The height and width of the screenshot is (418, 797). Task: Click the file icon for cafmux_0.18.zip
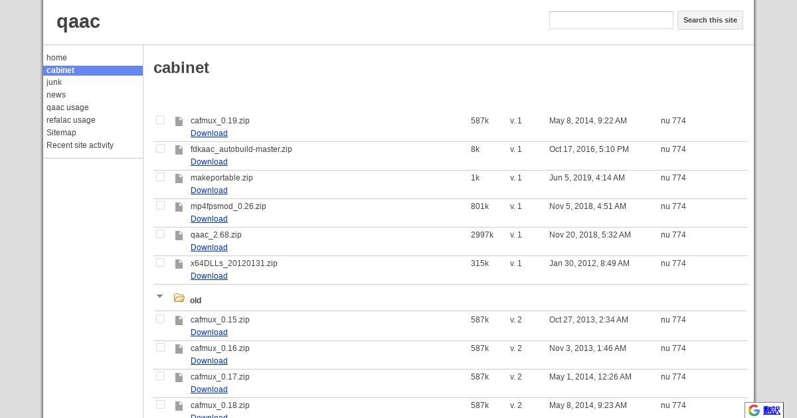coord(179,406)
